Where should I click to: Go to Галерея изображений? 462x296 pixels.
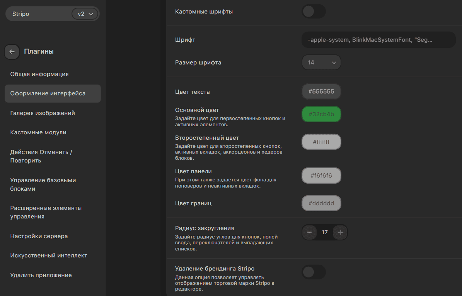[x=43, y=113]
